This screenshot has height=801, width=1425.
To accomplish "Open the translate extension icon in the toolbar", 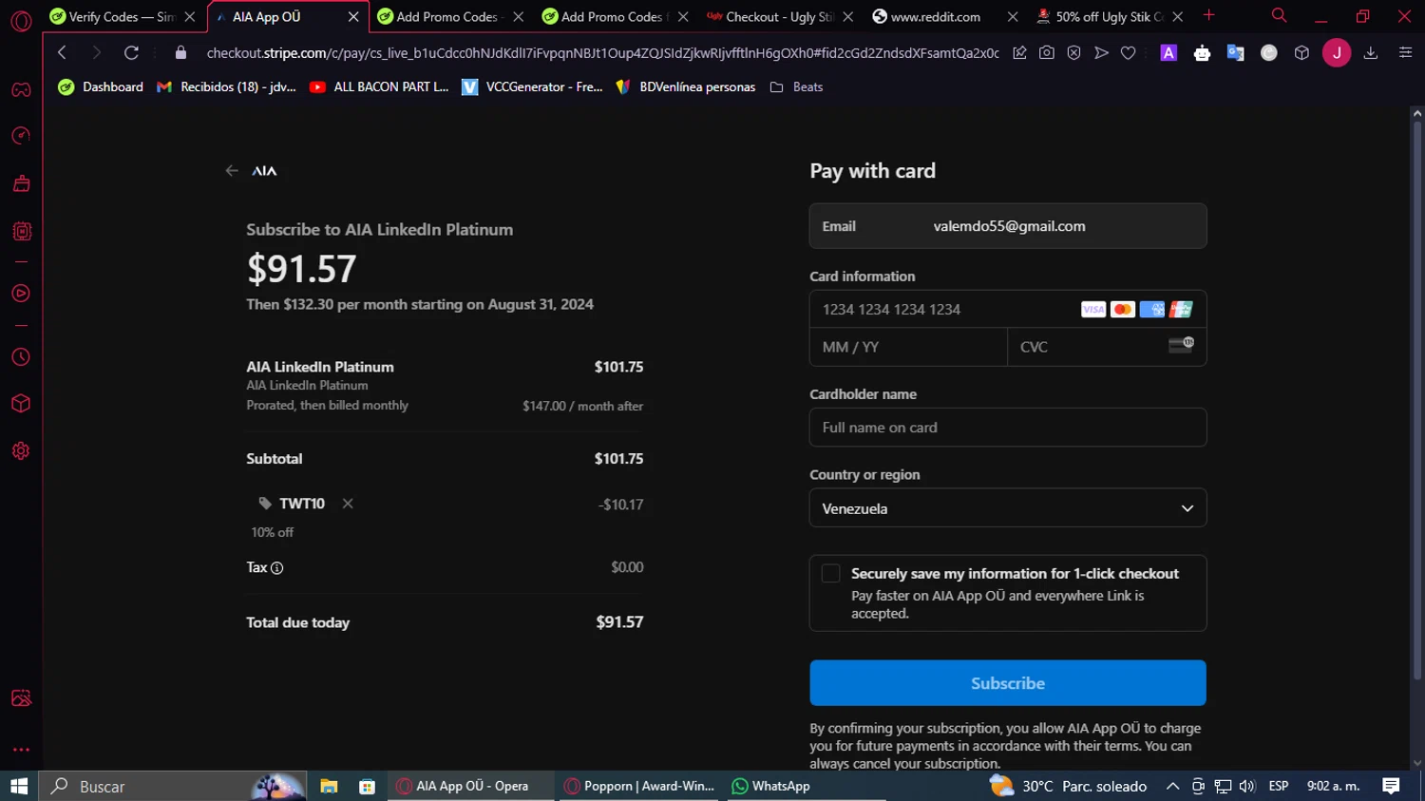I will pos(1235,53).
